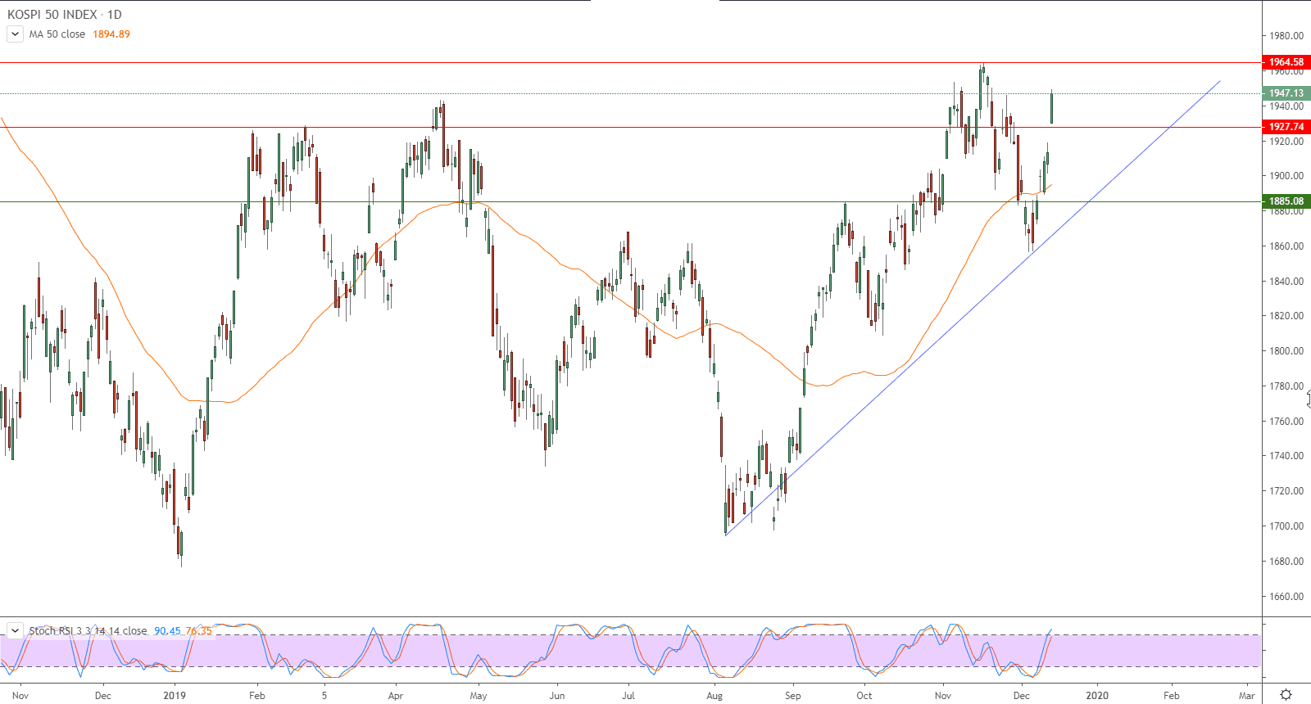Click the 2019 time axis label

(175, 696)
